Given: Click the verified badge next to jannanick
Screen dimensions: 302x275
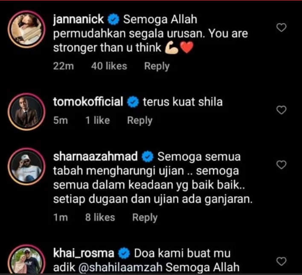Looking at the screenshot, I should pos(113,20).
